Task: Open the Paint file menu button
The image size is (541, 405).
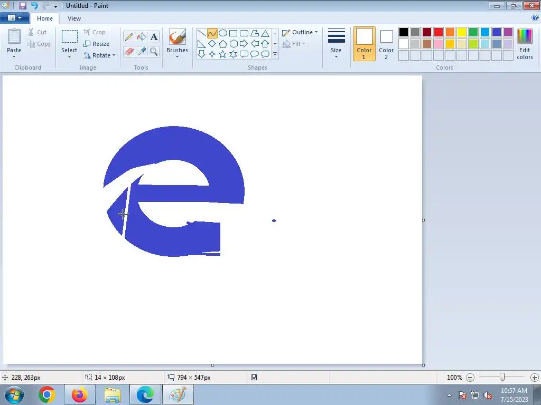Action: tap(14, 18)
